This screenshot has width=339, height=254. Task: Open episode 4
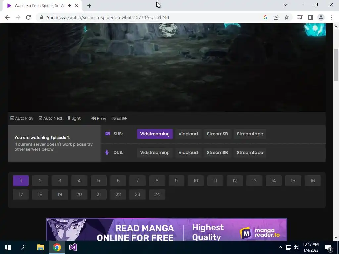tap(79, 181)
